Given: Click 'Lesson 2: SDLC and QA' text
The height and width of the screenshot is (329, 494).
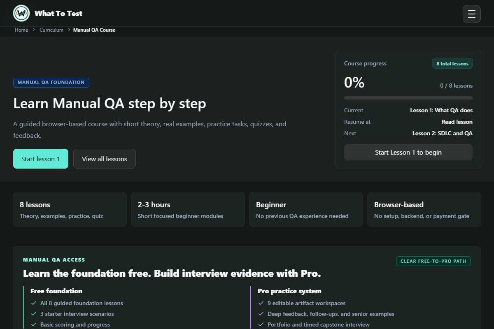Looking at the screenshot, I should point(443,133).
